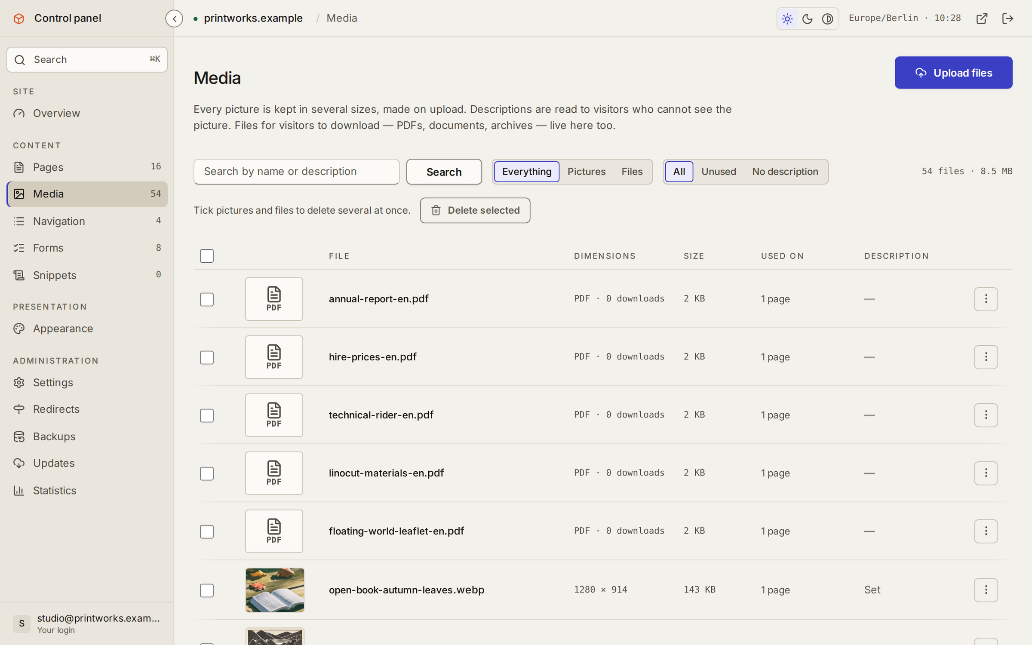This screenshot has width=1032, height=645.
Task: Open Settings under Administration
Action: 87,382
